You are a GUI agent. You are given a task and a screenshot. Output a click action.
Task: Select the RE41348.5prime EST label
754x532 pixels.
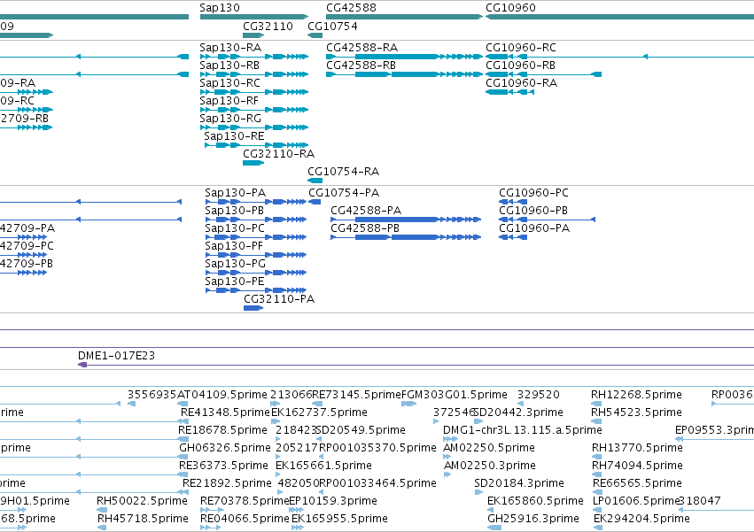click(x=225, y=412)
